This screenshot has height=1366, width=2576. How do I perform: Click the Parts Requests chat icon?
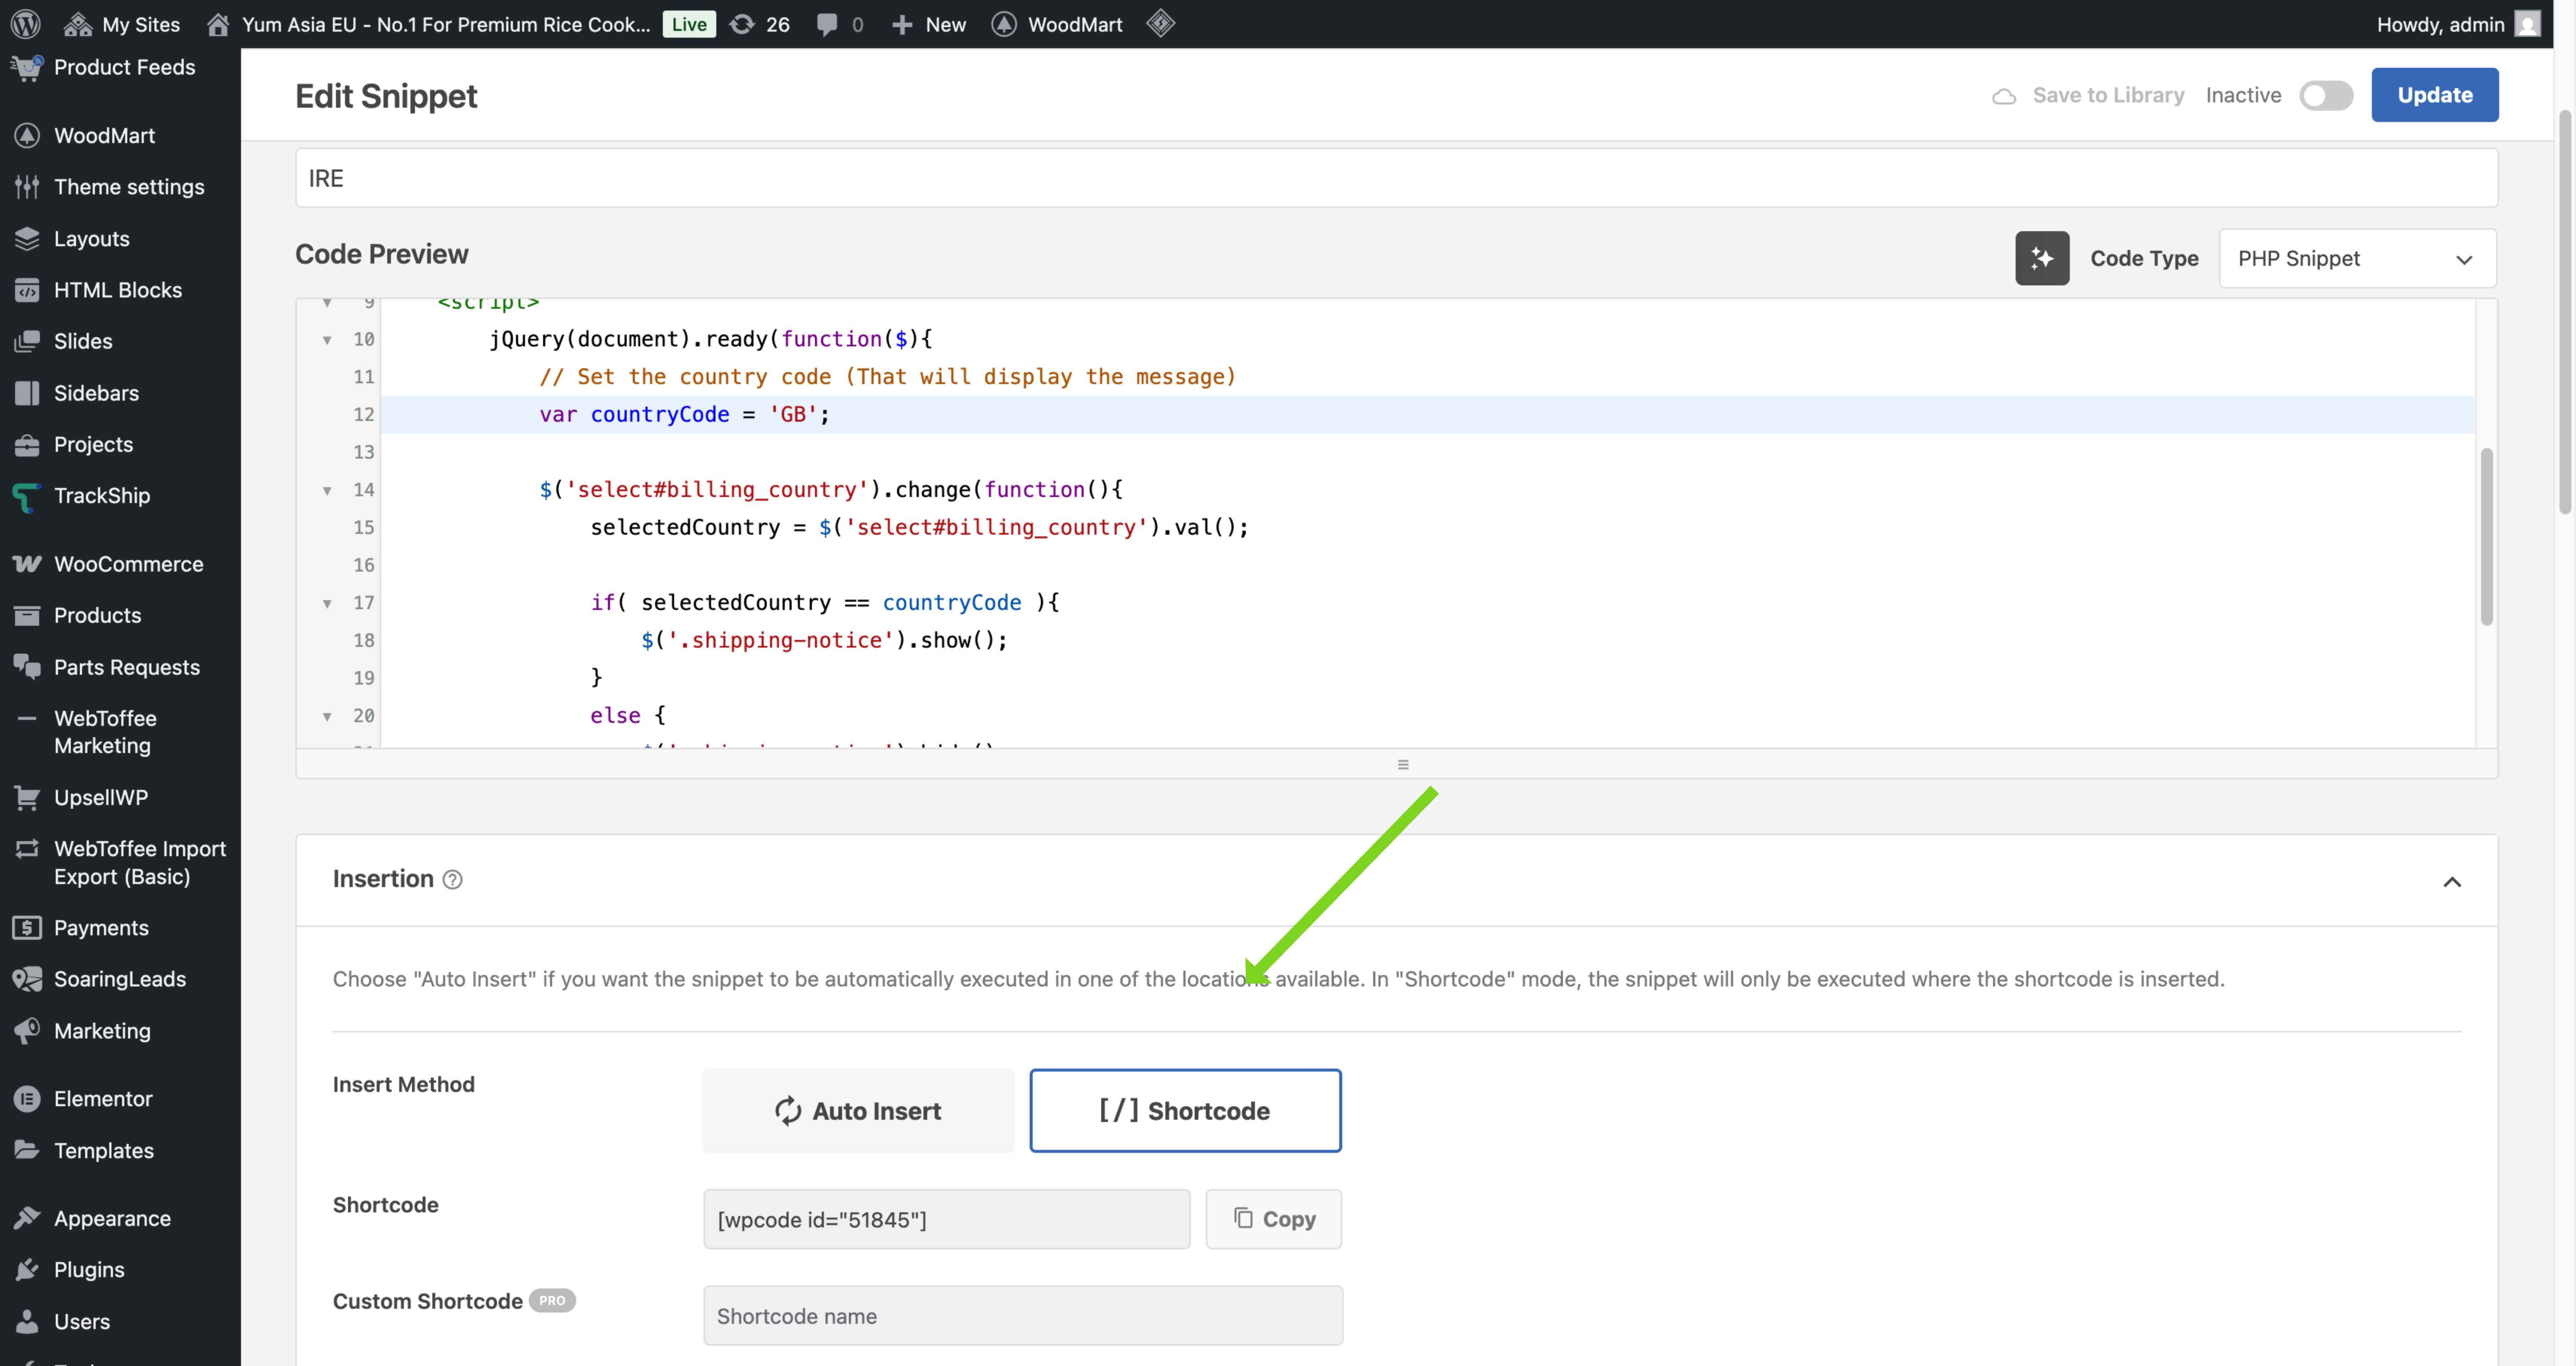(x=27, y=667)
